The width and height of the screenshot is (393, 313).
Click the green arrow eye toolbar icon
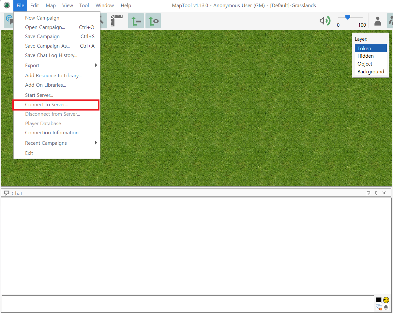coord(153,21)
